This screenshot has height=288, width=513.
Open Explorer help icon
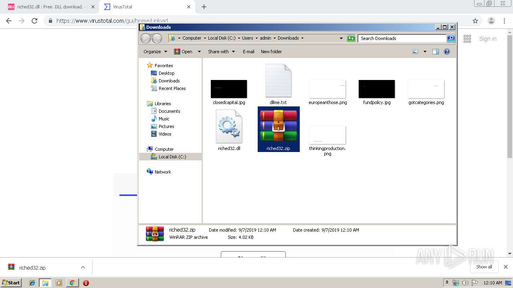tap(447, 52)
